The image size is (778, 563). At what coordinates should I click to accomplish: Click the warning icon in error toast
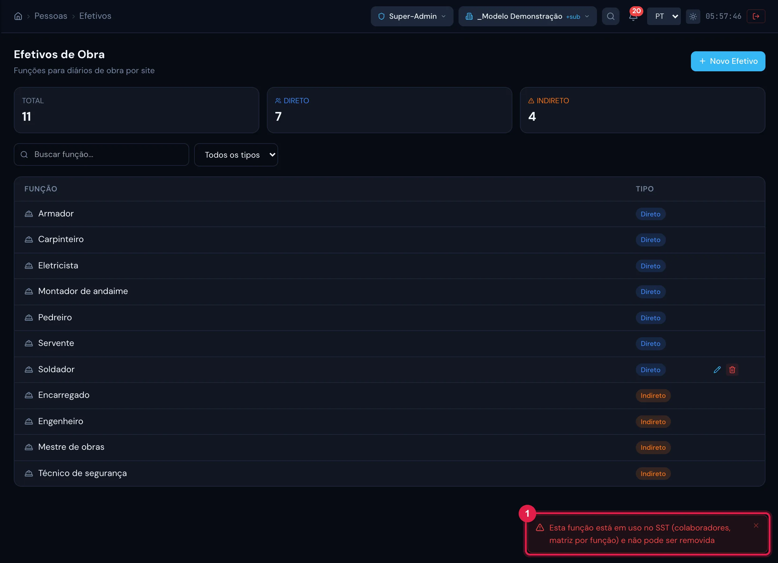tap(540, 527)
